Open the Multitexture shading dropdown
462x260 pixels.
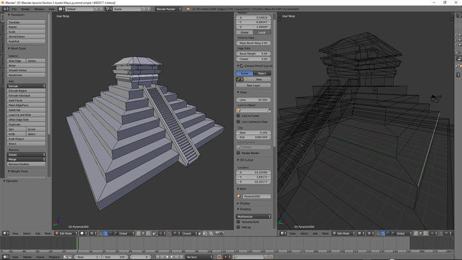pyautogui.click(x=253, y=216)
